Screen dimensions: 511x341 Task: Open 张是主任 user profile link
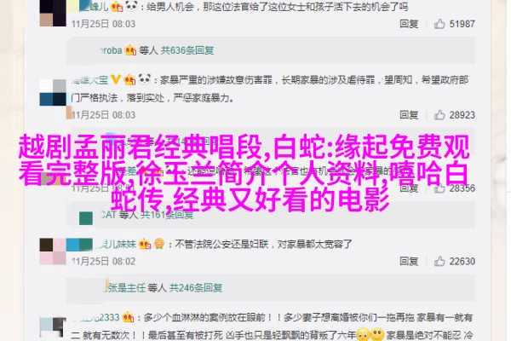tap(125, 287)
